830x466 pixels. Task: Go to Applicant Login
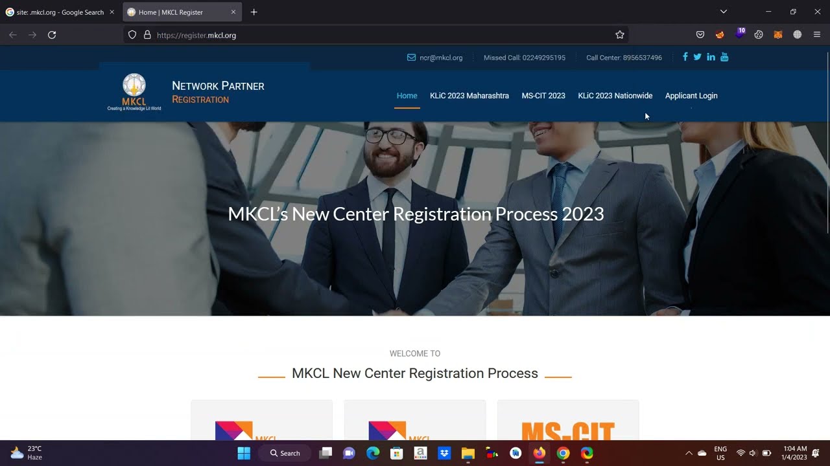[x=691, y=96]
